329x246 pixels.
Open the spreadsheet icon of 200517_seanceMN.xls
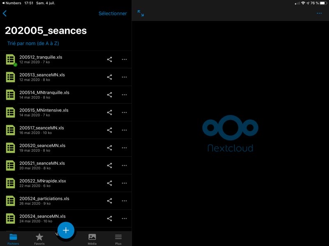pyautogui.click(x=10, y=130)
